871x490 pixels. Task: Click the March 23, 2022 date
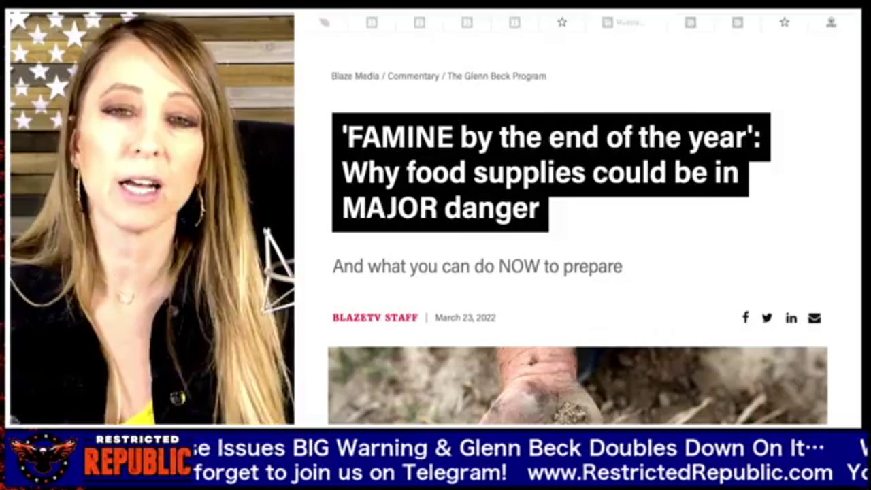(465, 318)
